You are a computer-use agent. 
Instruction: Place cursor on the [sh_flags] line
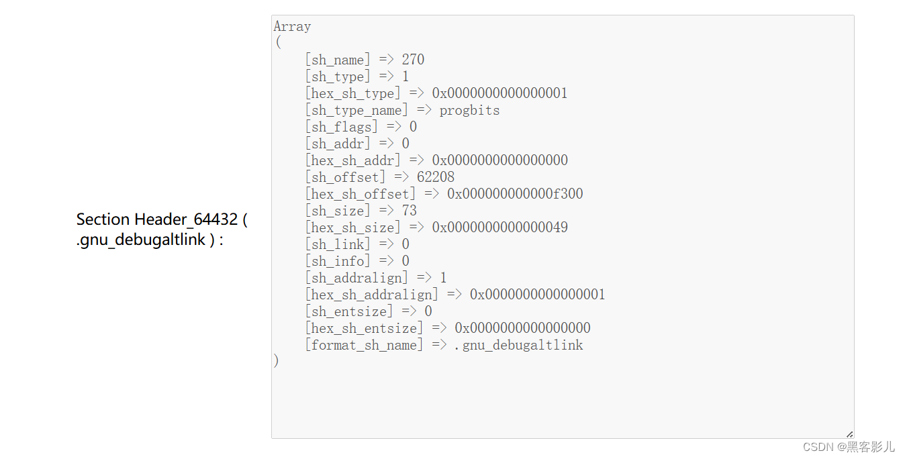(x=360, y=127)
